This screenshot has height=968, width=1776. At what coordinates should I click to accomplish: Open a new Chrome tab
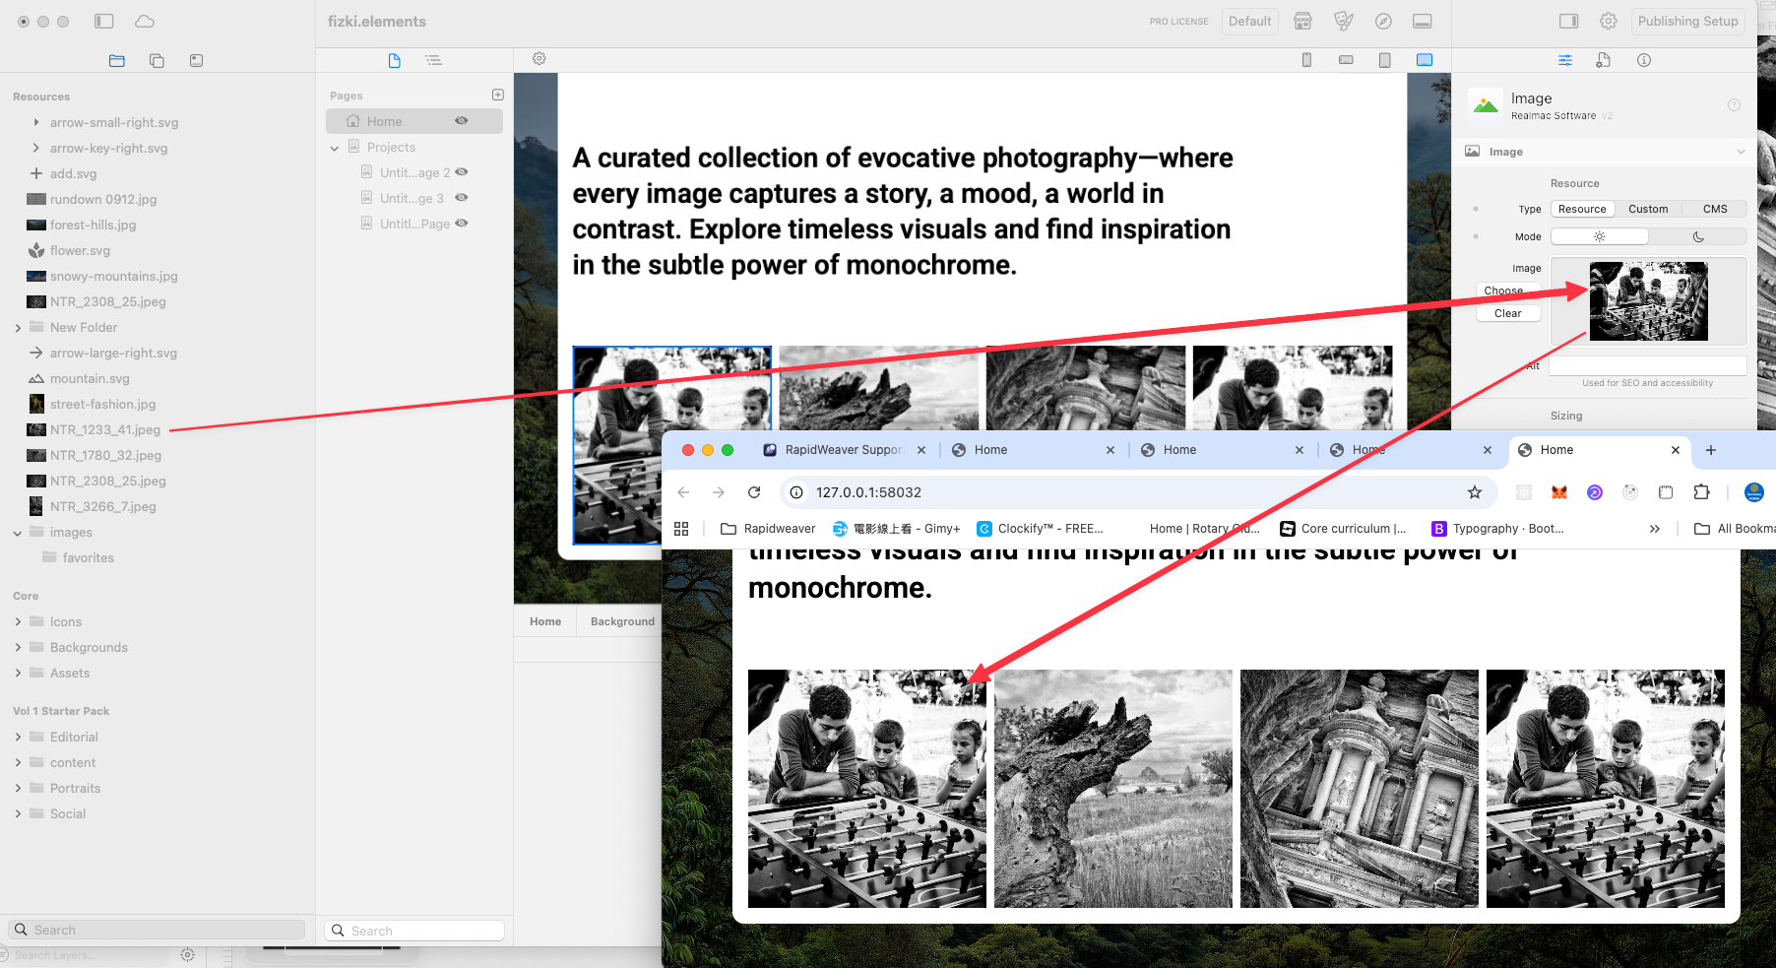pos(1711,450)
